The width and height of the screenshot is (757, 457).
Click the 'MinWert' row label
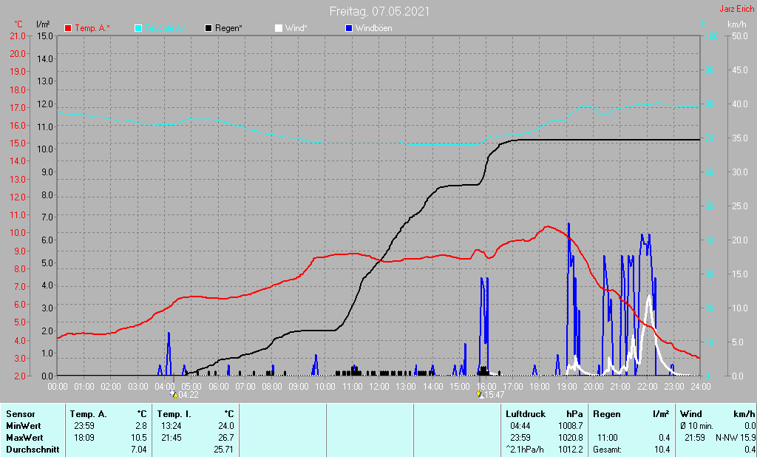(24, 426)
